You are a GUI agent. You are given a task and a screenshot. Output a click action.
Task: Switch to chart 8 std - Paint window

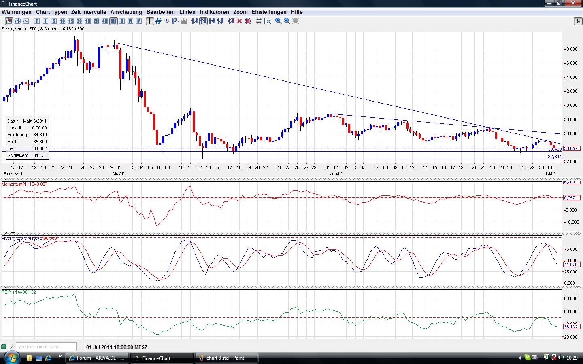[x=227, y=358]
